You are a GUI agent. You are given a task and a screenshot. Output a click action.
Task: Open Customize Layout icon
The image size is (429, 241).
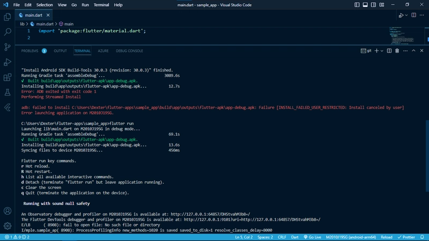(382, 5)
